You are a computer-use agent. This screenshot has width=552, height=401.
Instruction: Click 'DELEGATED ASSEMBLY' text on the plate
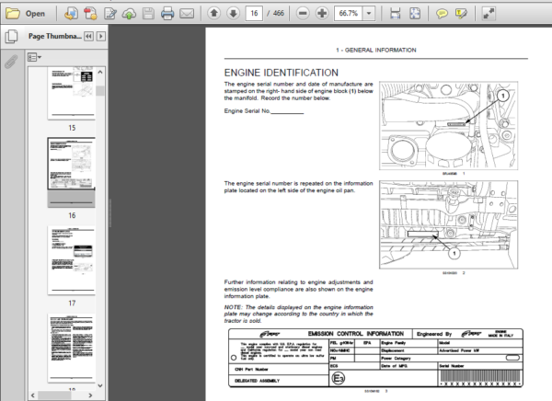click(257, 381)
